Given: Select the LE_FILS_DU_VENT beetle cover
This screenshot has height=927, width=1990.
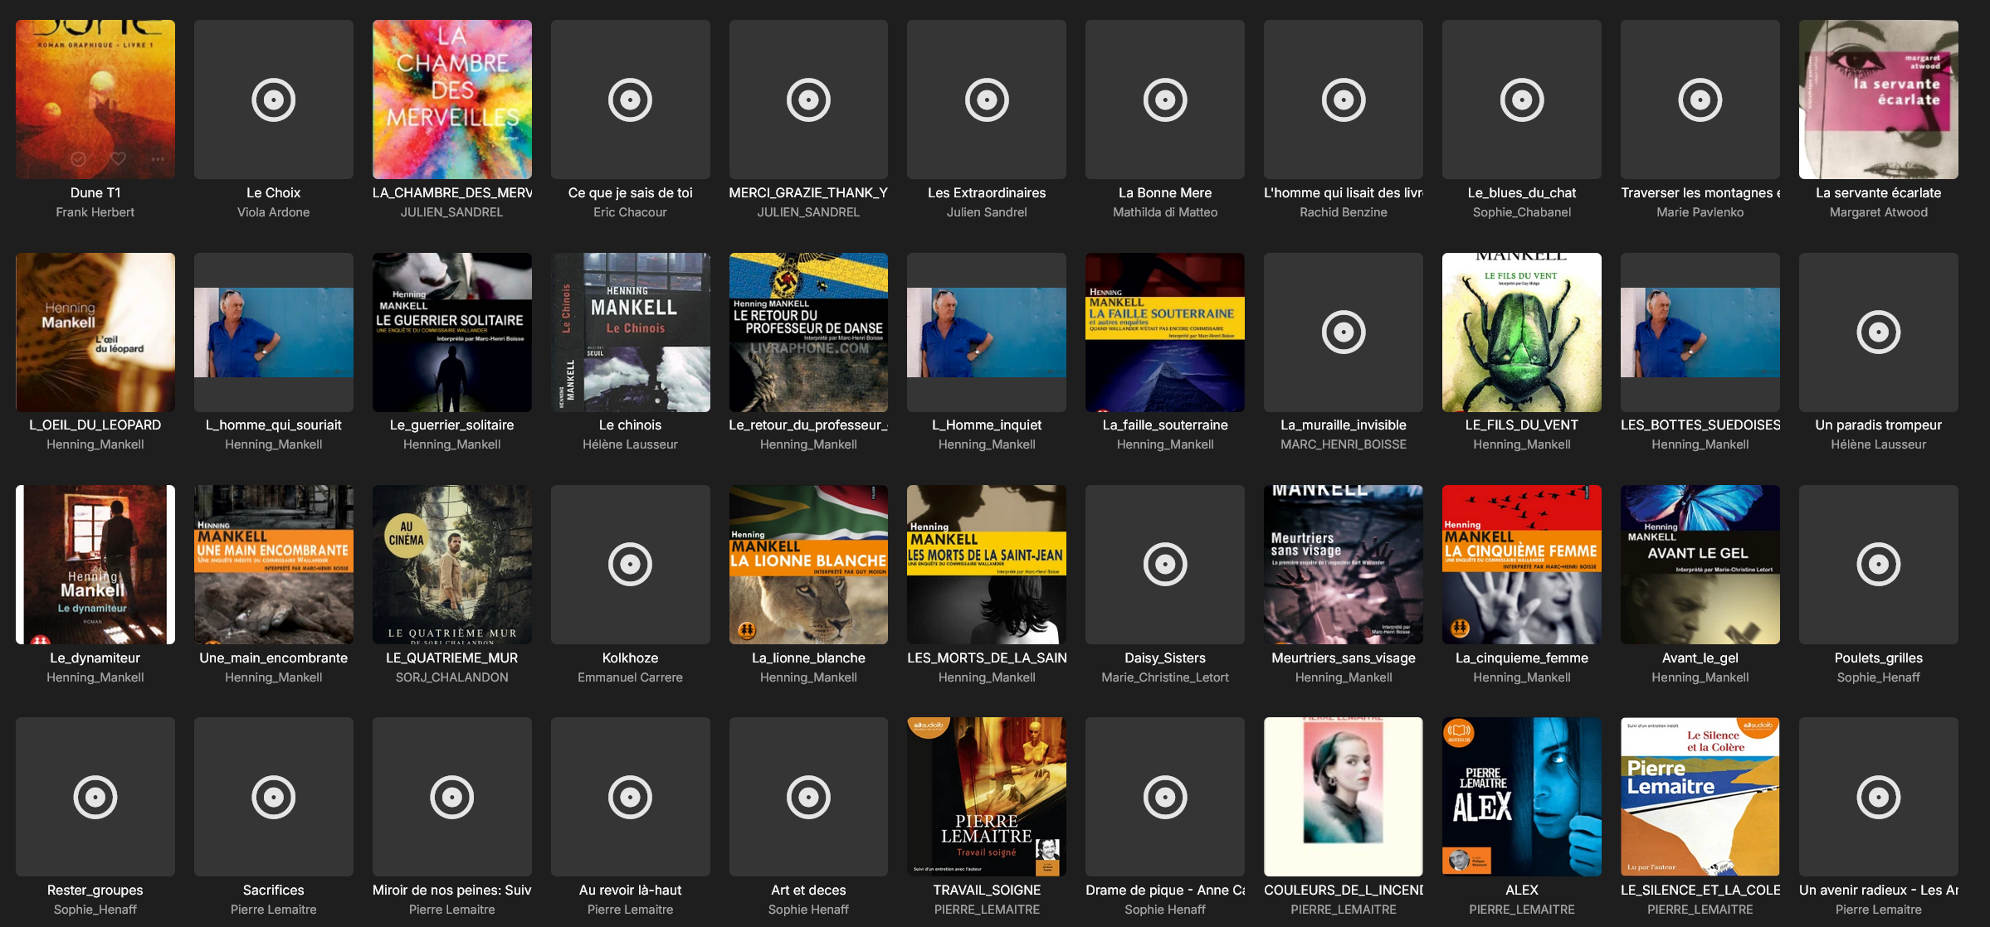Looking at the screenshot, I should coord(1521,332).
